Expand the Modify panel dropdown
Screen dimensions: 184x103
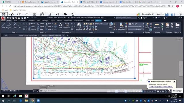coord(43,32)
